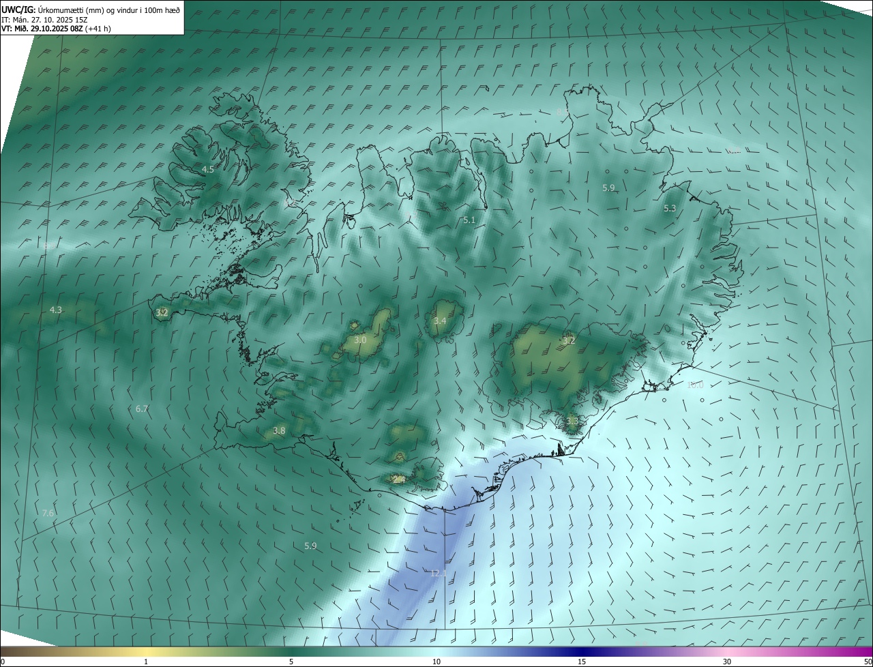This screenshot has height=667, width=873.
Task: Click the 5.3 value label
Action: tap(670, 209)
